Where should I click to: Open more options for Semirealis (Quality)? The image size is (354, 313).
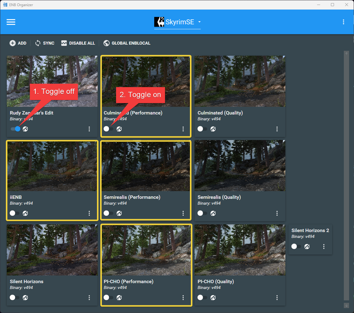pos(277,213)
